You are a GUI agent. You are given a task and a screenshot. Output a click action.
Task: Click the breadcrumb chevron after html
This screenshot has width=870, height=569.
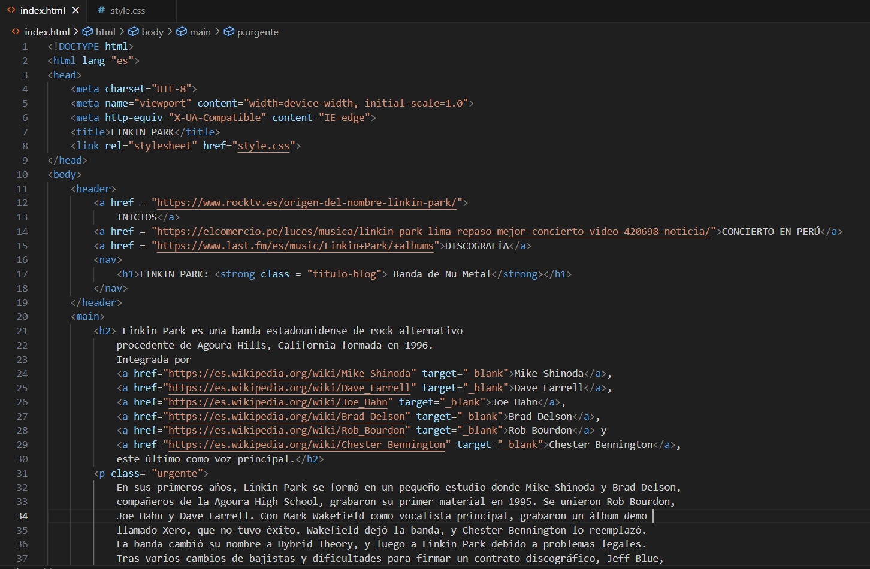pos(122,32)
